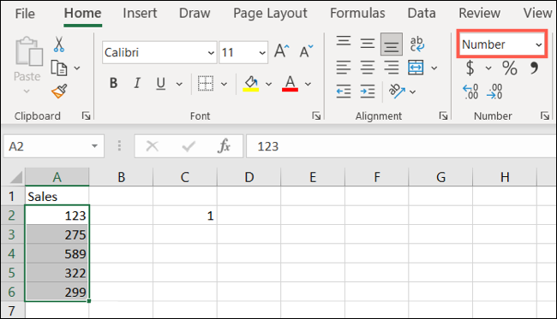Screen dimensions: 557x319
Task: Increase font size with large A icon
Action: coord(282,51)
